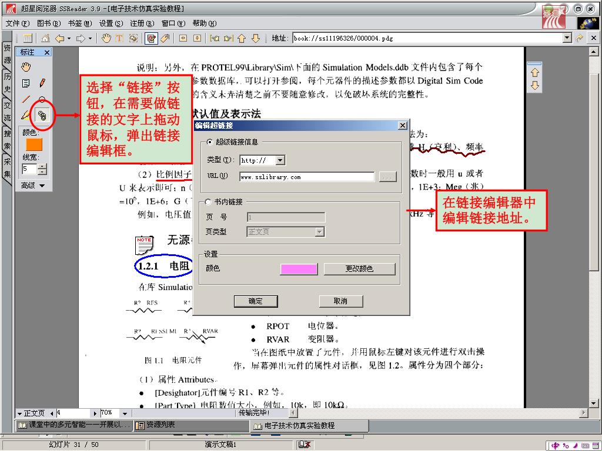The width and height of the screenshot is (602, 451).
Task: Open the 注册 menu
Action: point(142,23)
